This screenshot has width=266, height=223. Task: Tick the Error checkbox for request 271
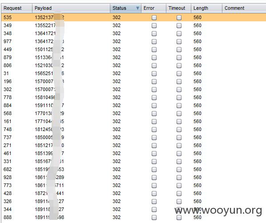tap(154, 145)
